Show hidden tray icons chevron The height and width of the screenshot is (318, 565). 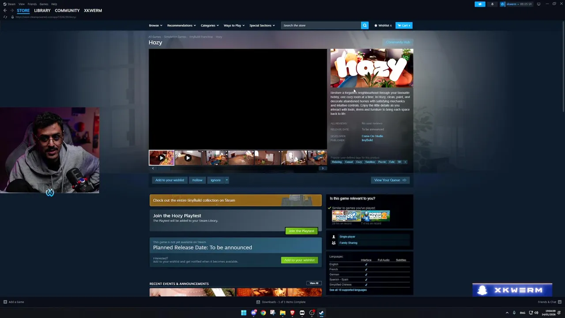(x=507, y=313)
